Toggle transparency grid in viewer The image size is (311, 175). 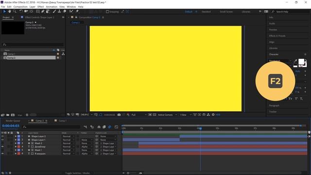pos(155,115)
